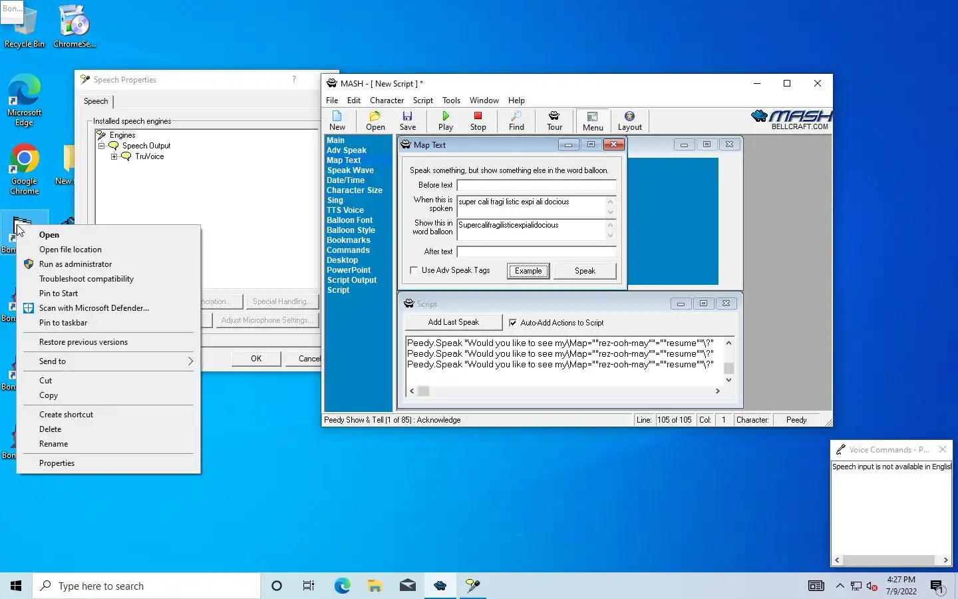Click the Example button in Map Text
Screen dimensions: 958x599
[x=528, y=271]
